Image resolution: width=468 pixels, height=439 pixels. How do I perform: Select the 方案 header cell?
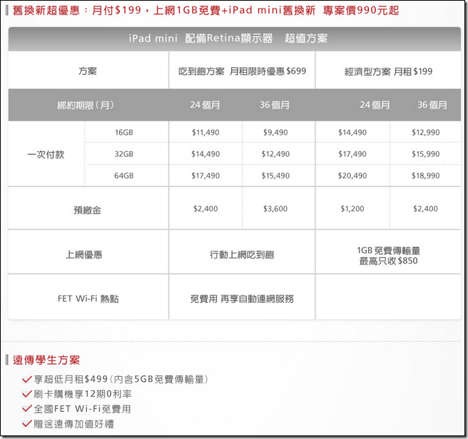pyautogui.click(x=88, y=71)
